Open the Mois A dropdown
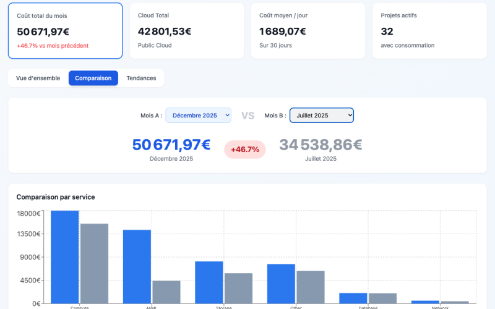 click(198, 115)
